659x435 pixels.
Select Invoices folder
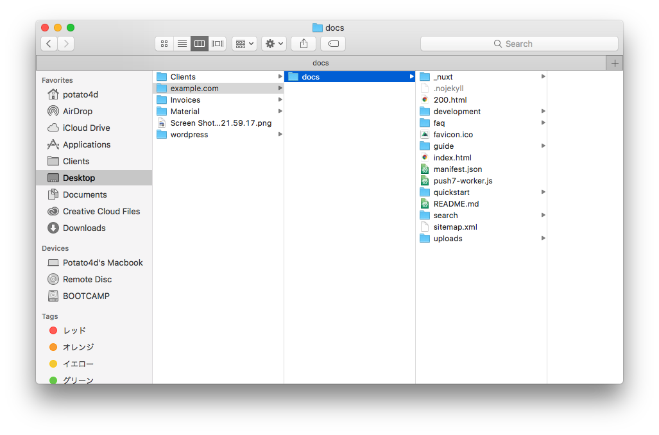click(x=218, y=100)
